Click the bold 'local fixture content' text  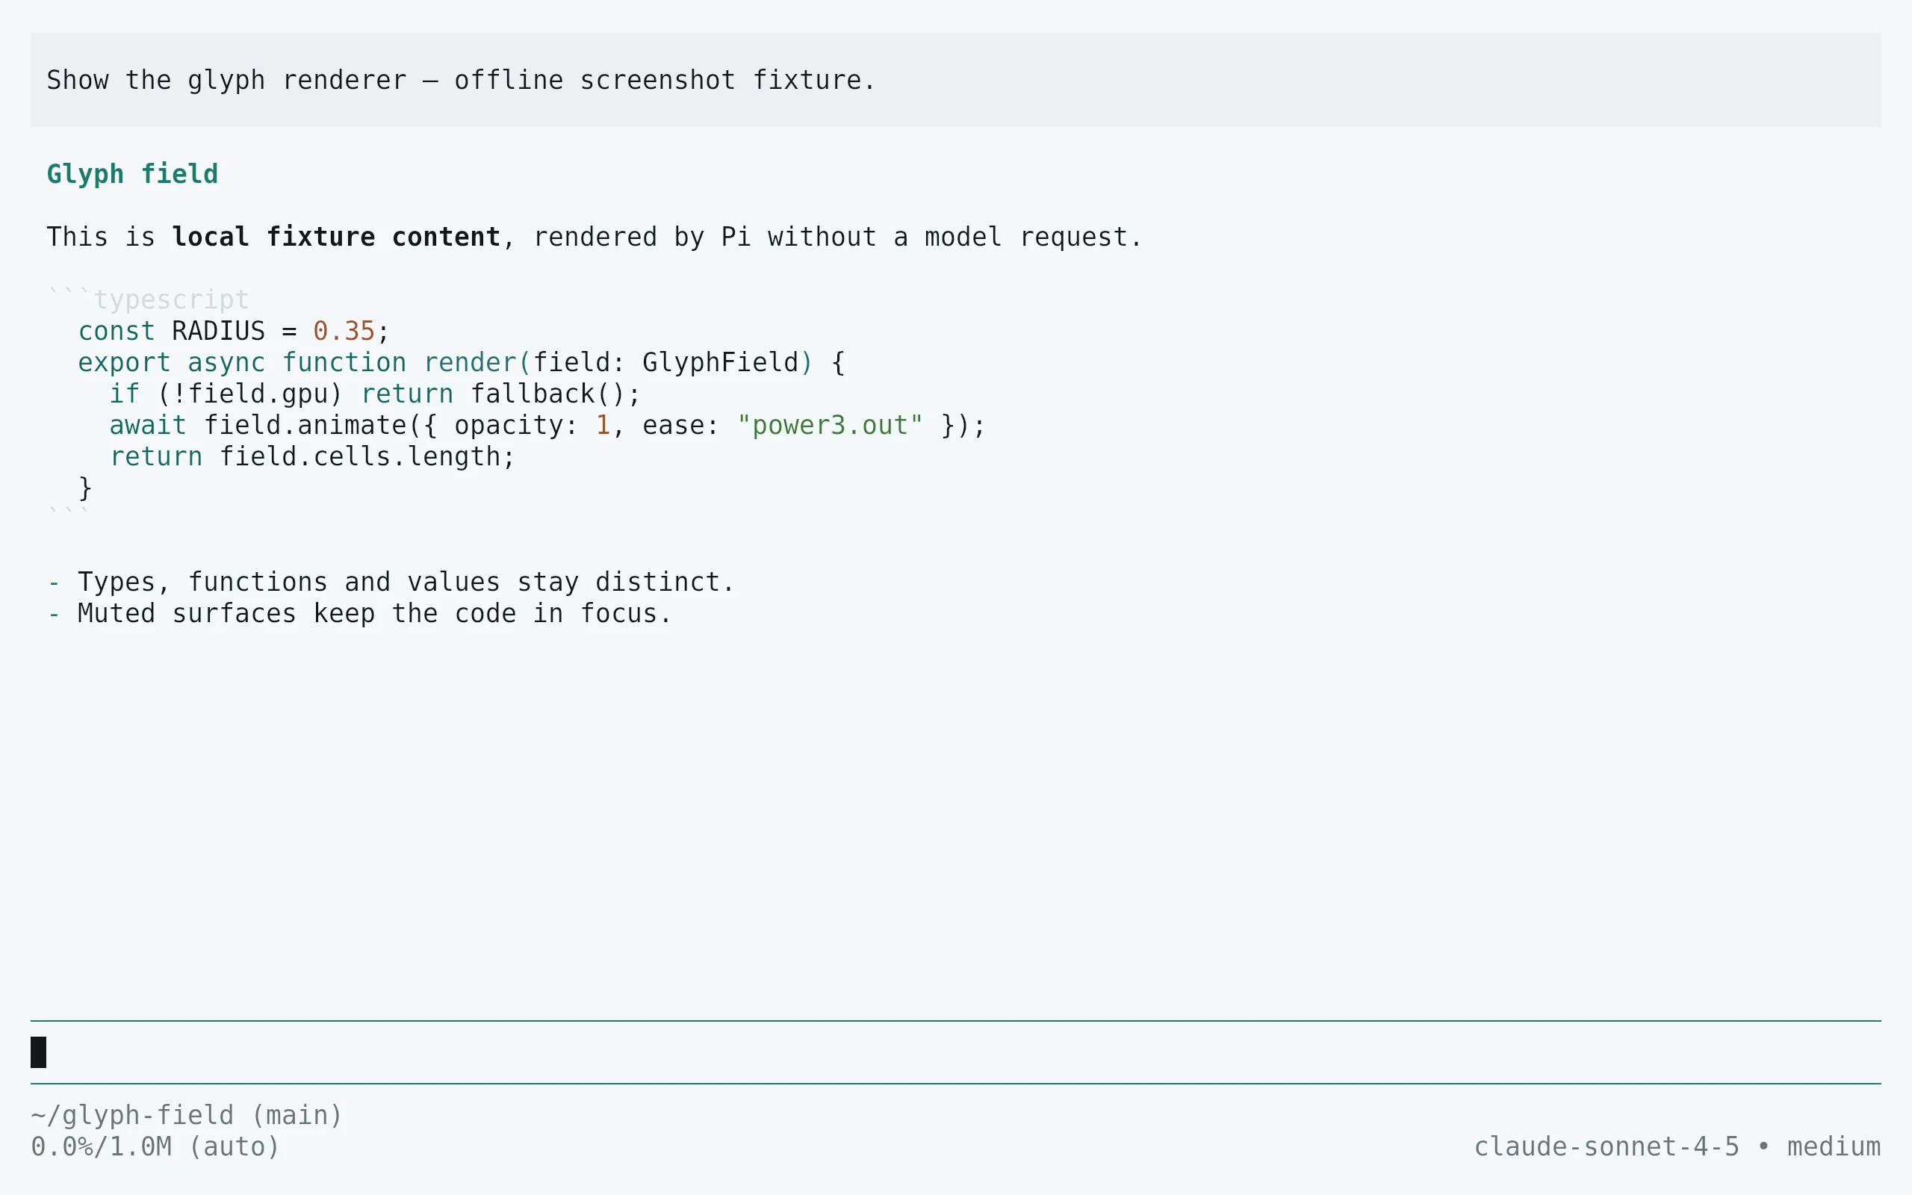pos(336,237)
